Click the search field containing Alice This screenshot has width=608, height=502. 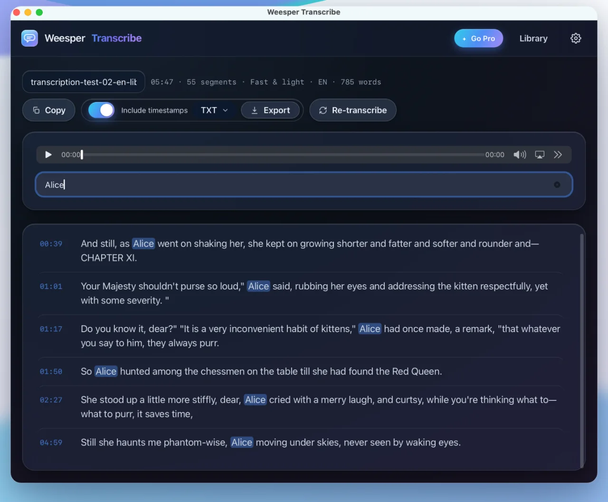pyautogui.click(x=304, y=185)
